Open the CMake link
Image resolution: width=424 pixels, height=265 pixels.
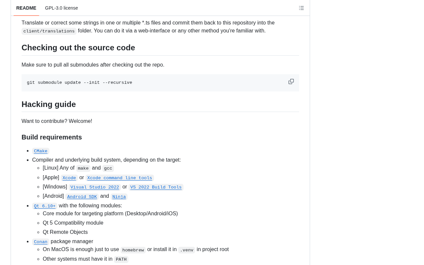[41, 151]
